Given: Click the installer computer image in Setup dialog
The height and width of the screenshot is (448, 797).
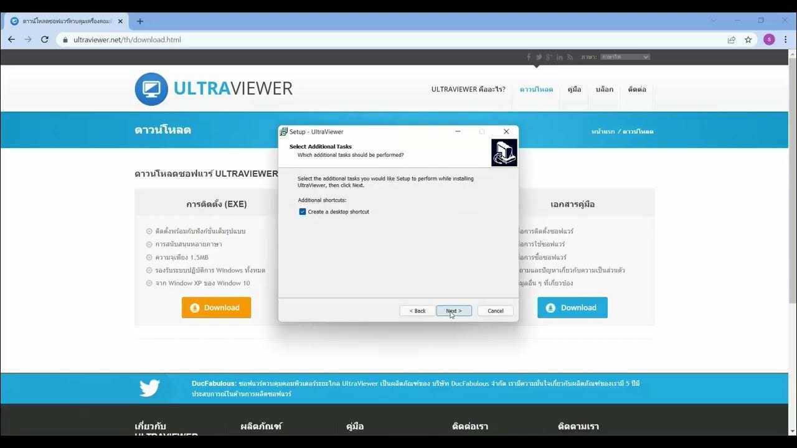Looking at the screenshot, I should pos(504,152).
